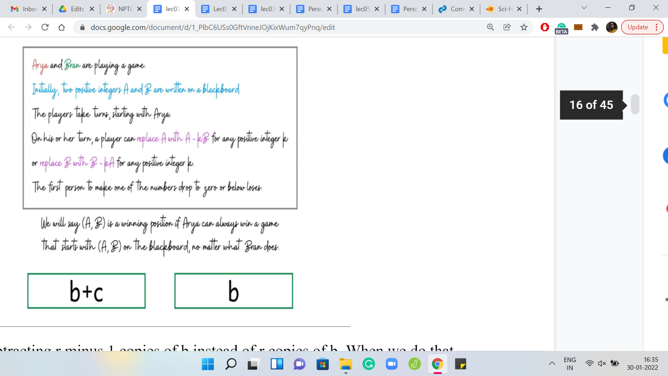Toggle the muted volume icon in system tray
The image size is (668, 376).
point(602,363)
